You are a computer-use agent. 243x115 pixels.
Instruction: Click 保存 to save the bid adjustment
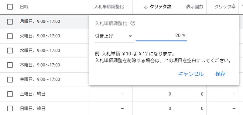pos(220,74)
